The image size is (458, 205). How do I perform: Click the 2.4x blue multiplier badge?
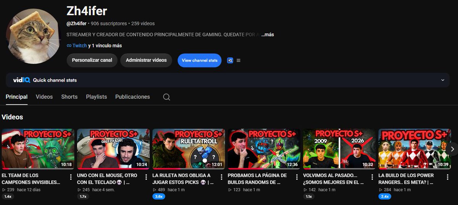[385, 197]
